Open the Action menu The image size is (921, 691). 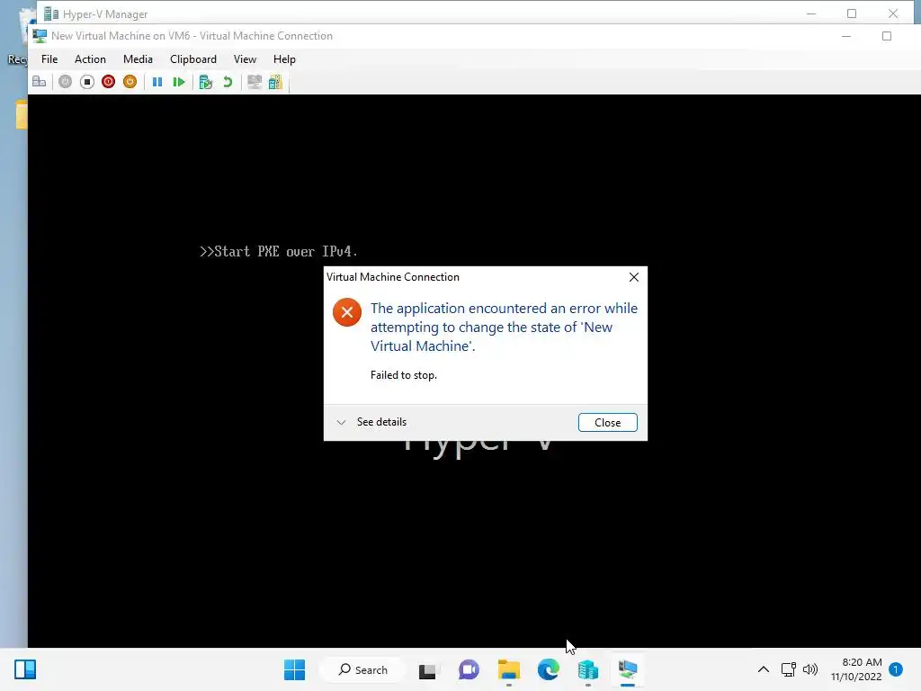(x=90, y=59)
